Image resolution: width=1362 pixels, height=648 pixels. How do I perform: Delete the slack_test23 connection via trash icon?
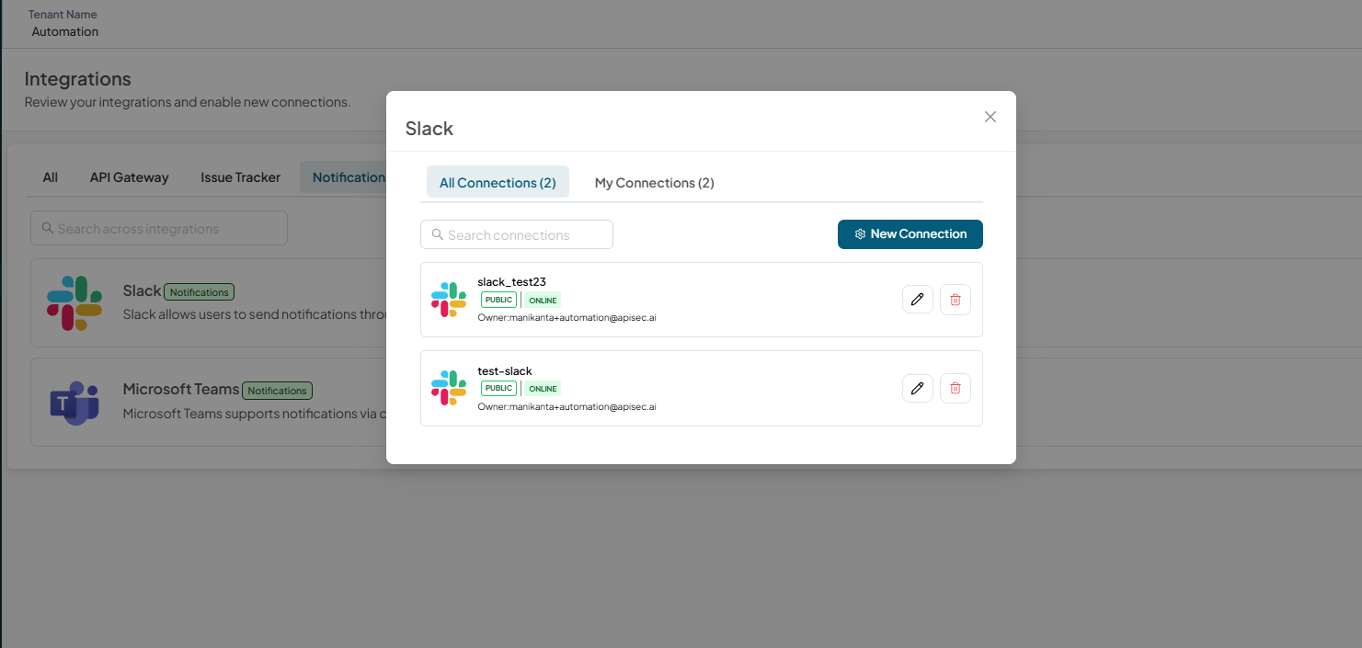click(955, 300)
